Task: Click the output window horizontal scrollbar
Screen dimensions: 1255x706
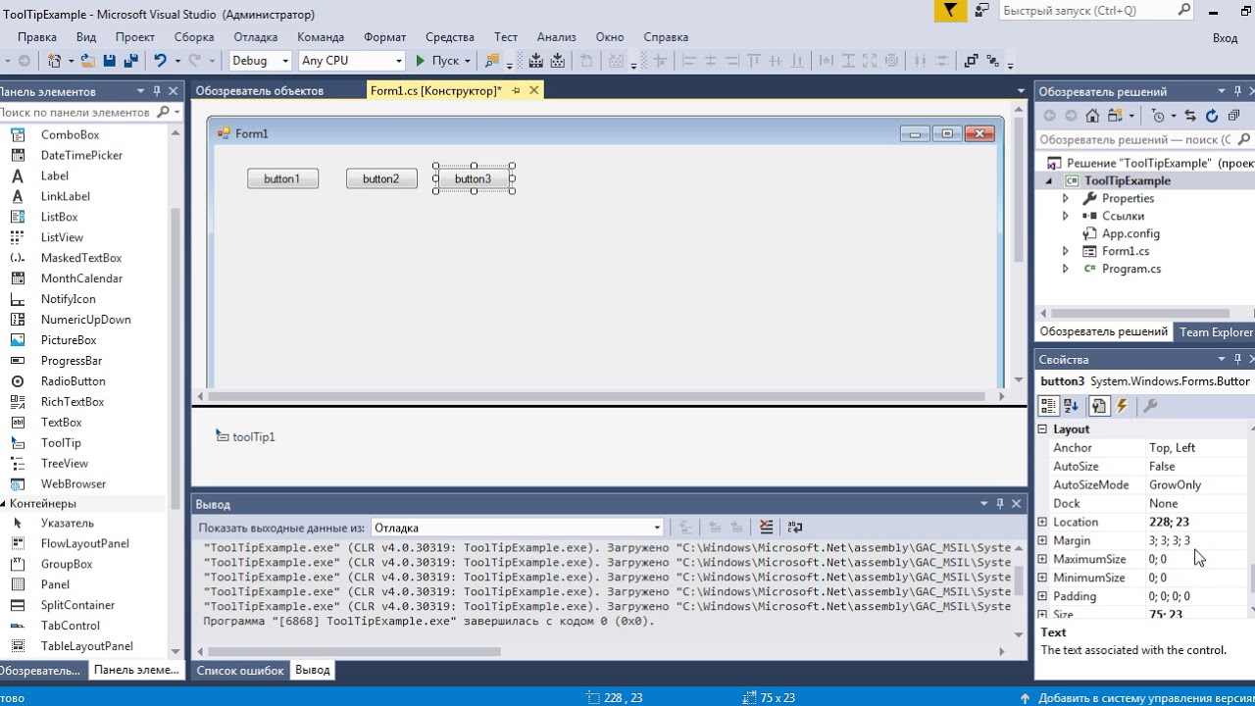Action: click(x=355, y=651)
